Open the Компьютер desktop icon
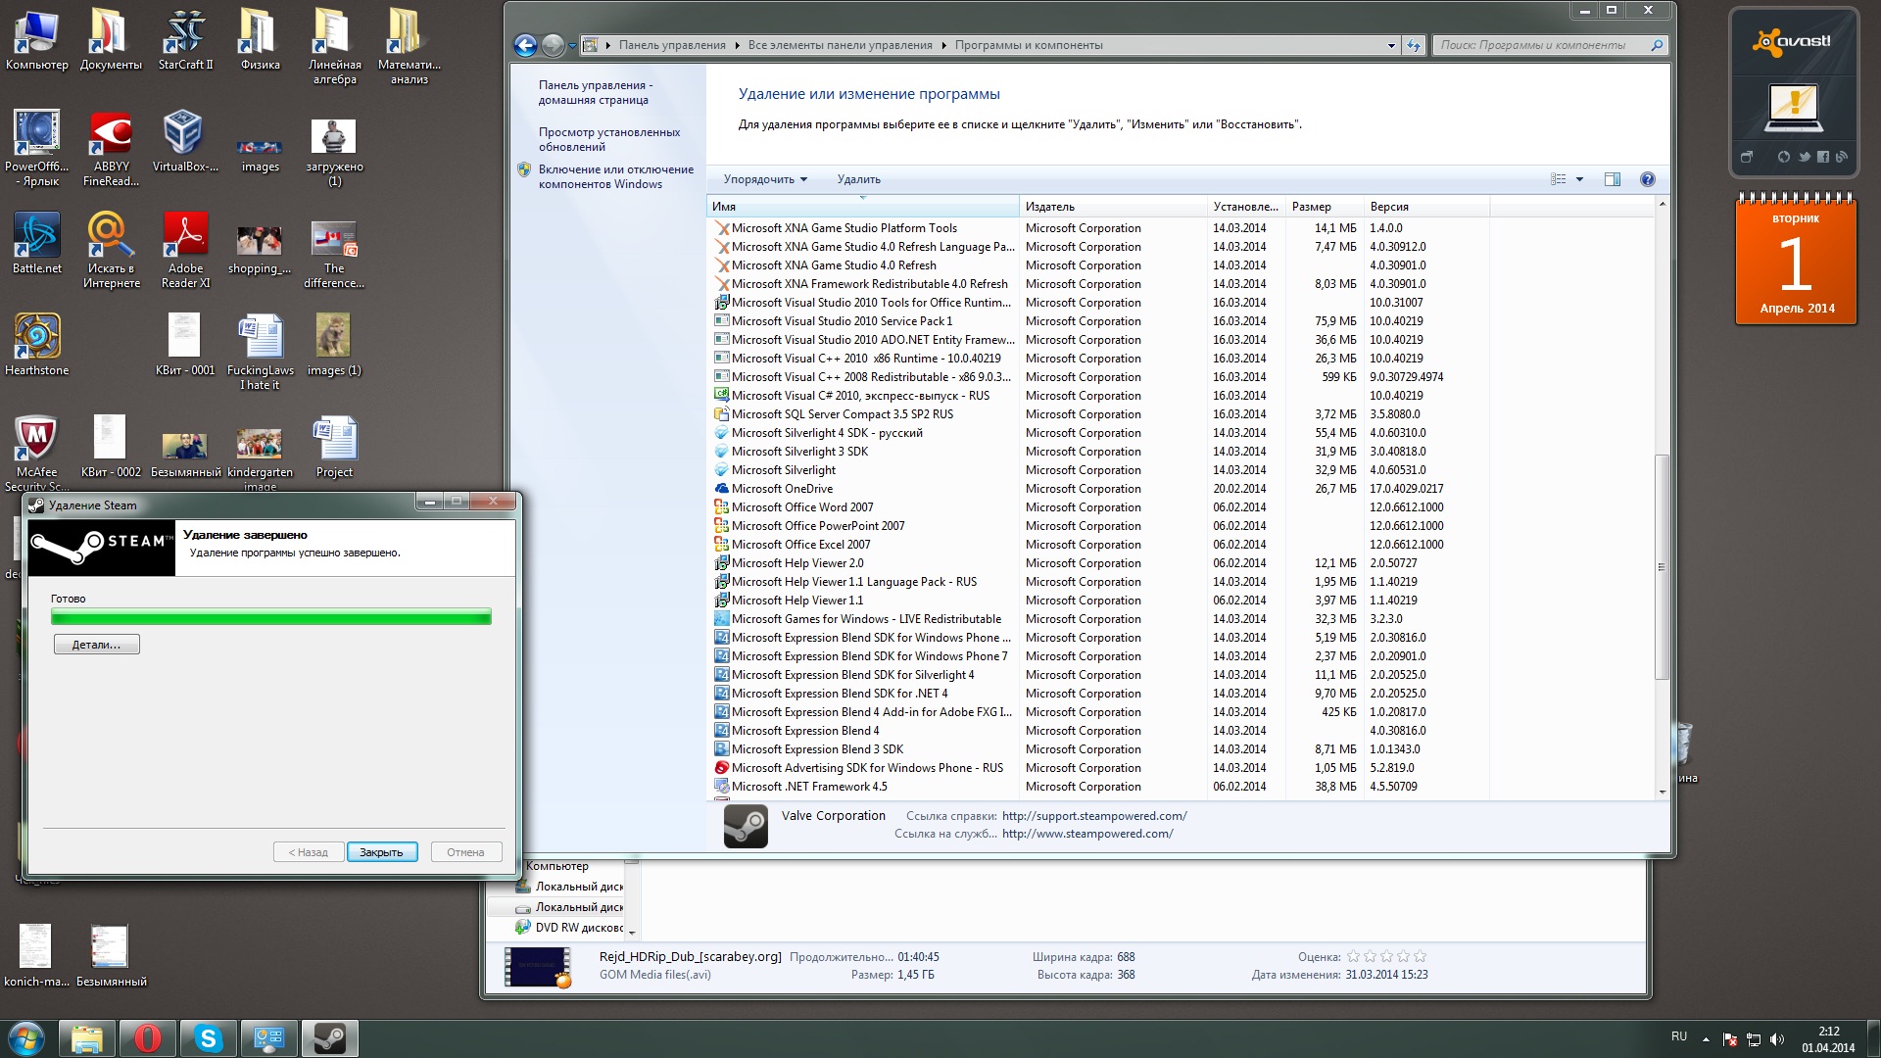The image size is (1881, 1058). coord(36,39)
